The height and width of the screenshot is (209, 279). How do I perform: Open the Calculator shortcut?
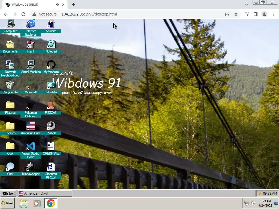click(x=51, y=87)
